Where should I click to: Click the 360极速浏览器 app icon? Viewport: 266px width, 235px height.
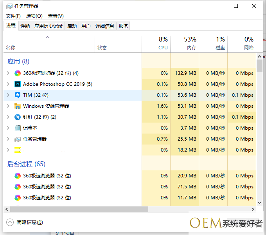pyautogui.click(x=18, y=73)
